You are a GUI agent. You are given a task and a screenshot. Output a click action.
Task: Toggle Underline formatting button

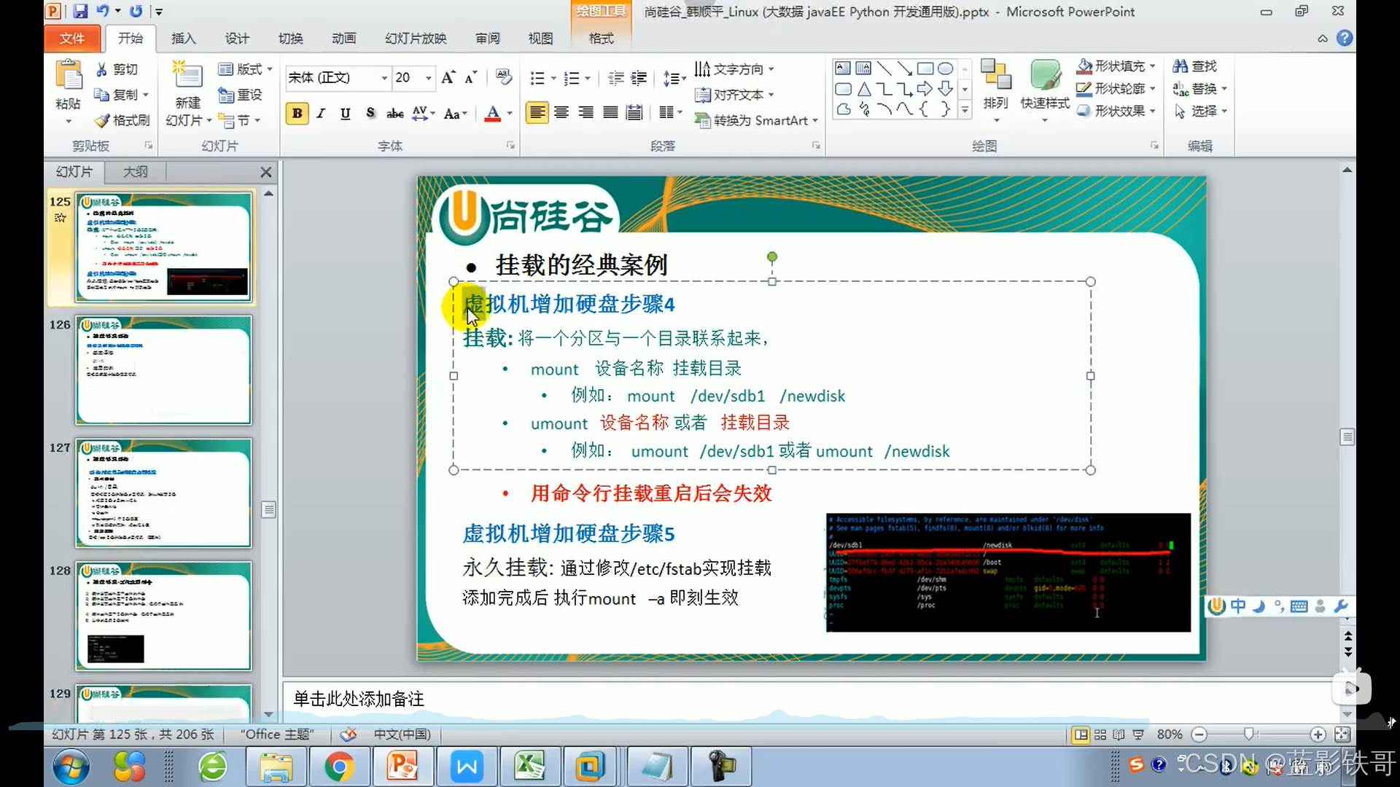[346, 114]
